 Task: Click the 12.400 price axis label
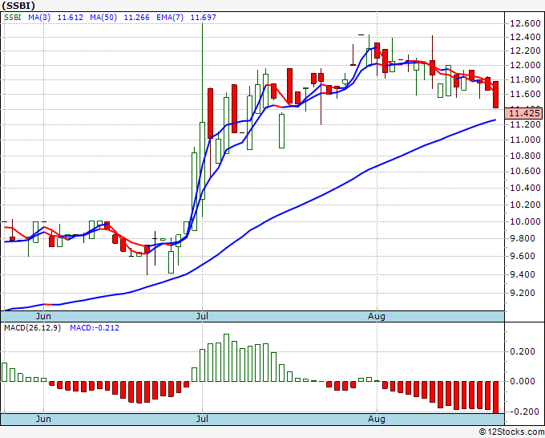(525, 37)
